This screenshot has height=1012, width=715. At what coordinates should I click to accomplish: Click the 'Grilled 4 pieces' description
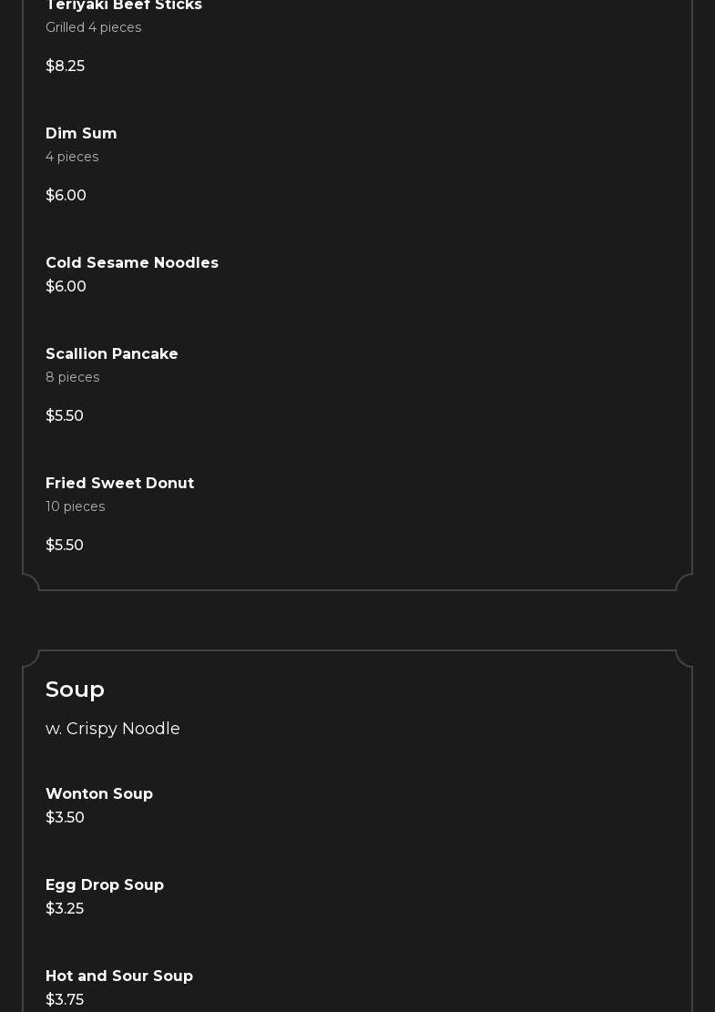click(94, 28)
